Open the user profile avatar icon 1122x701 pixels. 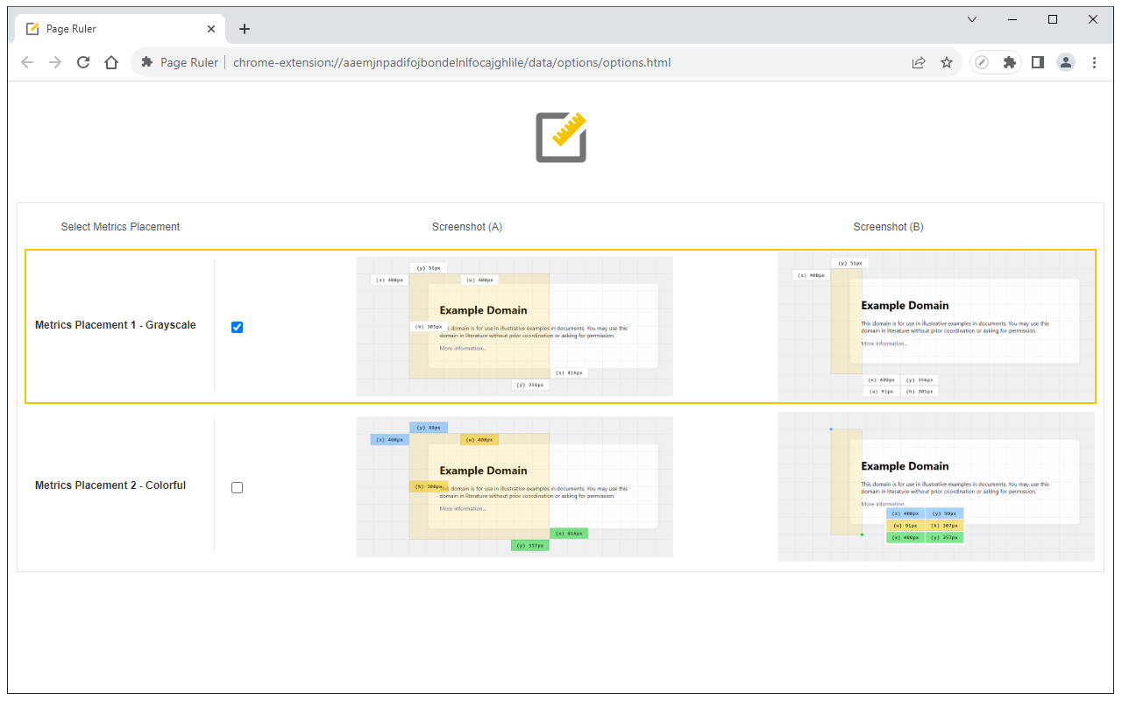[x=1066, y=62]
